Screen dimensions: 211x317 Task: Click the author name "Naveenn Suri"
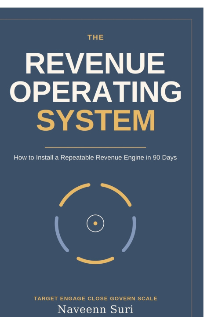click(95, 309)
